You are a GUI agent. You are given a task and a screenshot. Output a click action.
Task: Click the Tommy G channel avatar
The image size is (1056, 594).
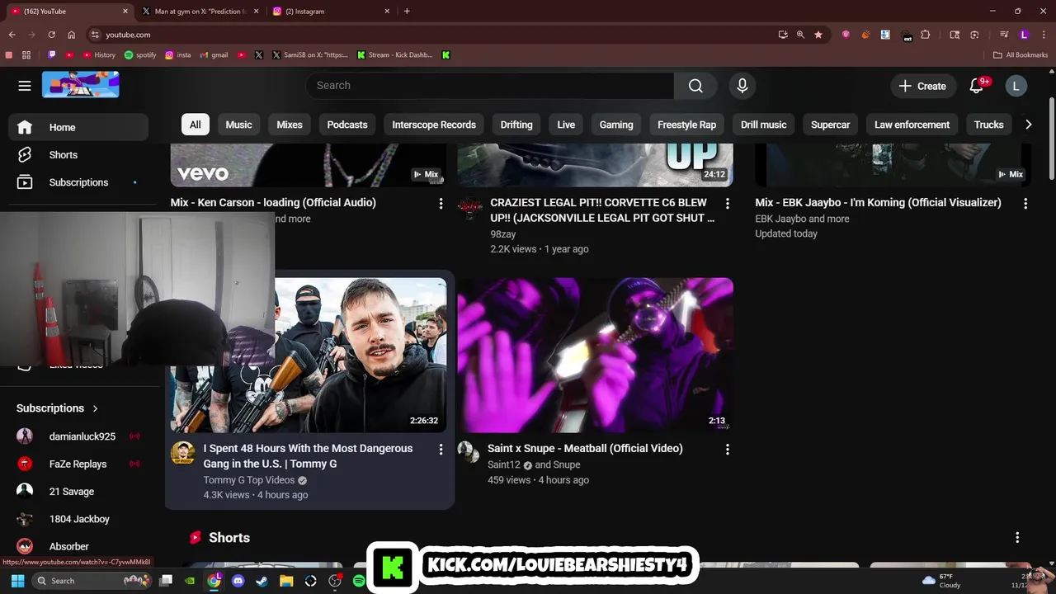click(182, 453)
